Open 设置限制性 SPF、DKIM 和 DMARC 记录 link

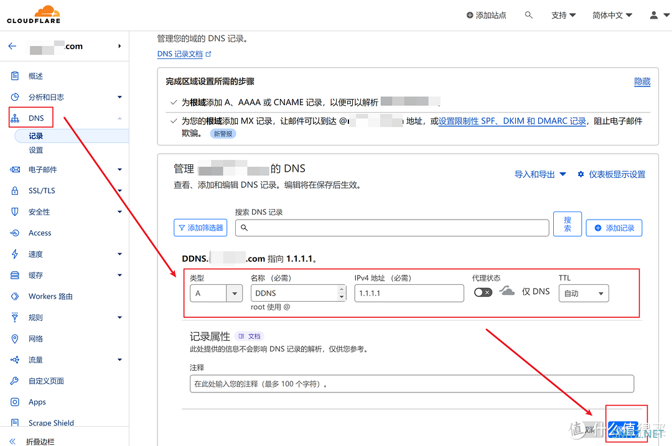point(512,121)
